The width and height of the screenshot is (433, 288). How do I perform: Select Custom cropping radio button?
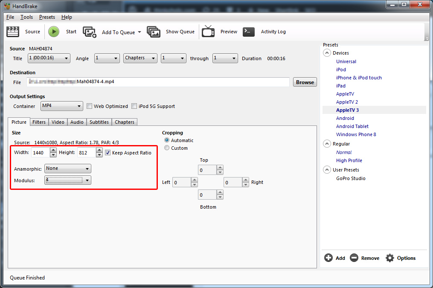[x=167, y=148]
